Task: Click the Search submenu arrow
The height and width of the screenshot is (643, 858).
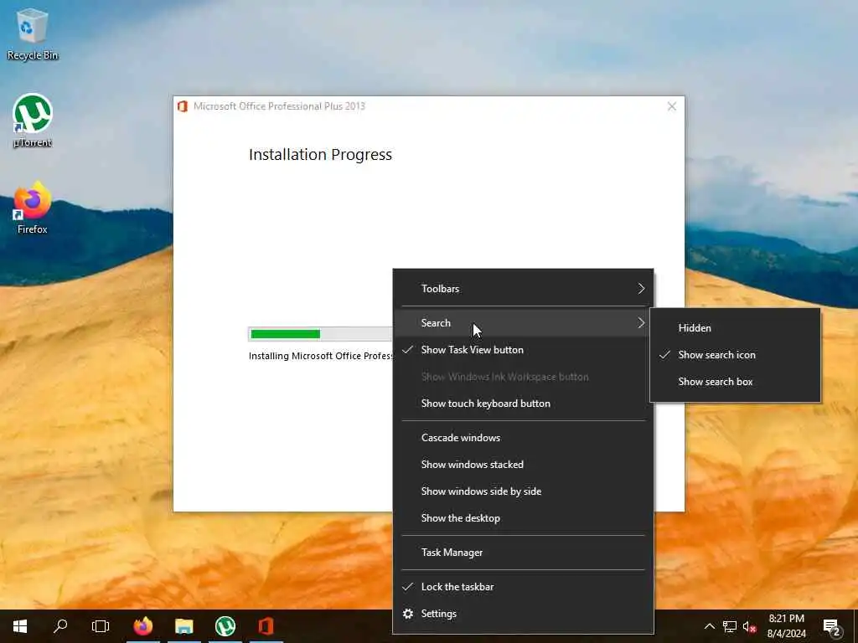Action: pos(641,323)
